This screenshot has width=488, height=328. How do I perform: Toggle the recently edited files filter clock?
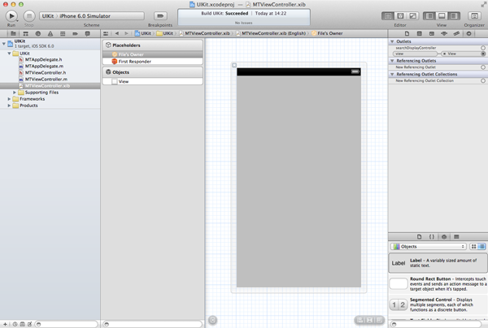click(15, 324)
